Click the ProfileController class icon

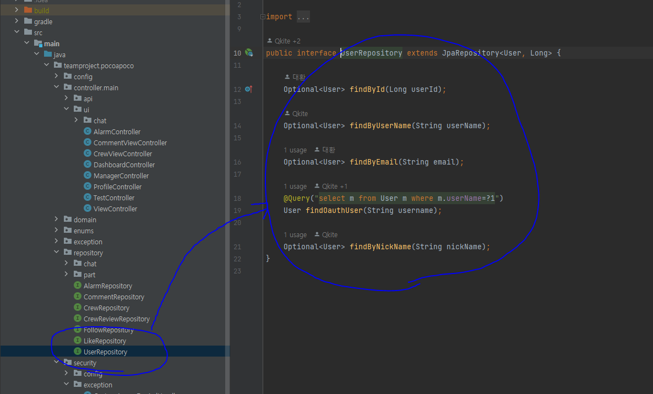tap(88, 187)
